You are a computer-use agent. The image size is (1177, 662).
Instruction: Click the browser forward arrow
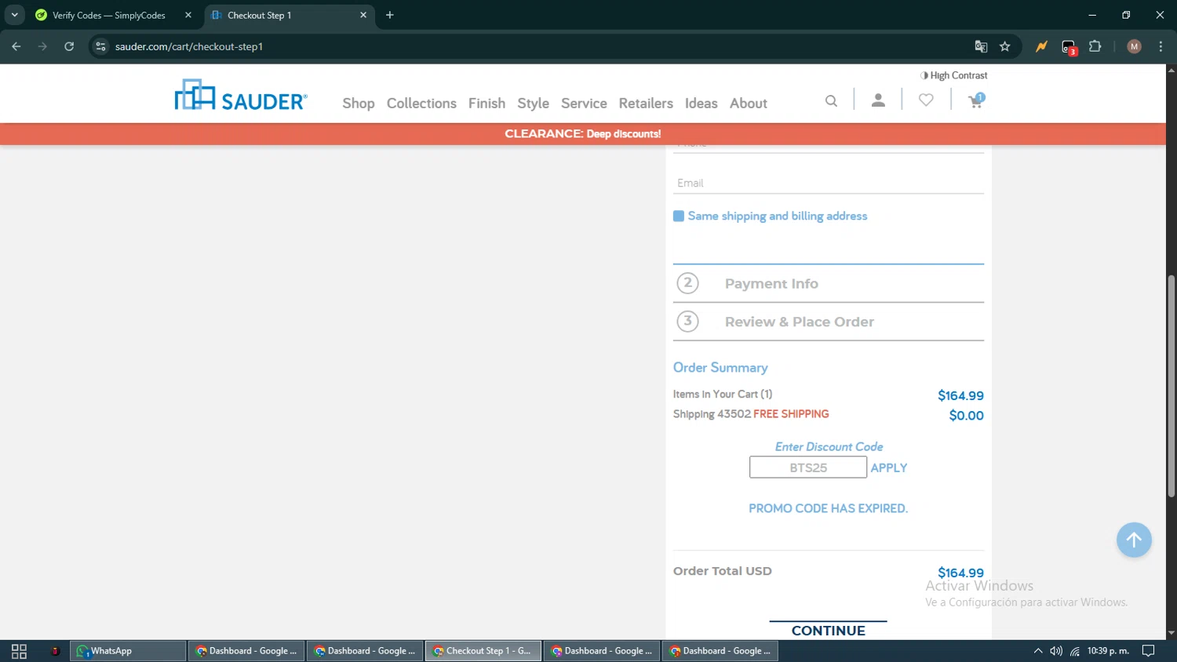(x=42, y=46)
